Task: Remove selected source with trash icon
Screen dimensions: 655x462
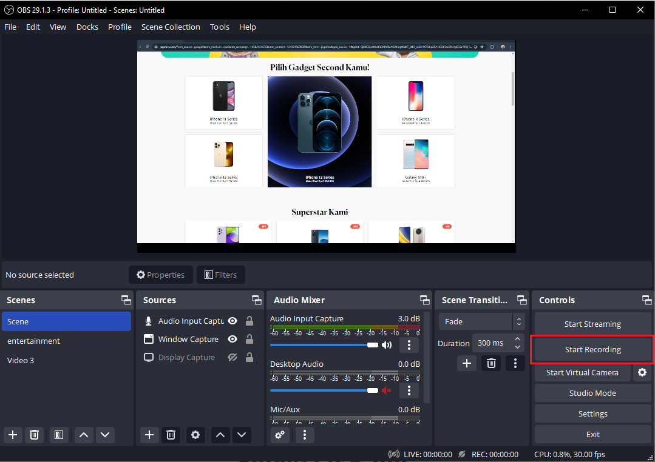Action: (x=171, y=435)
